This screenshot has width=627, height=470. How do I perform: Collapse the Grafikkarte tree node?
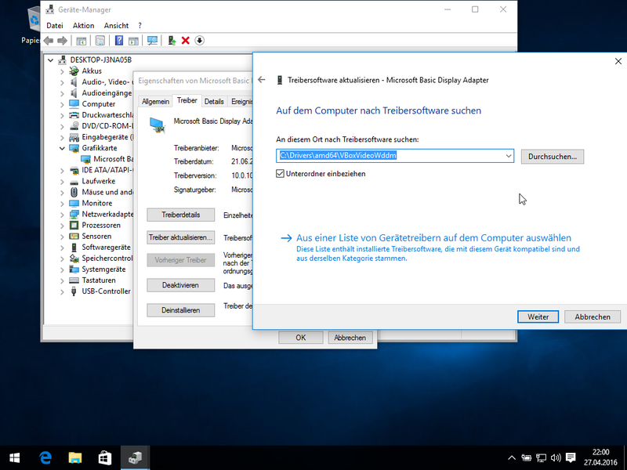tap(63, 147)
